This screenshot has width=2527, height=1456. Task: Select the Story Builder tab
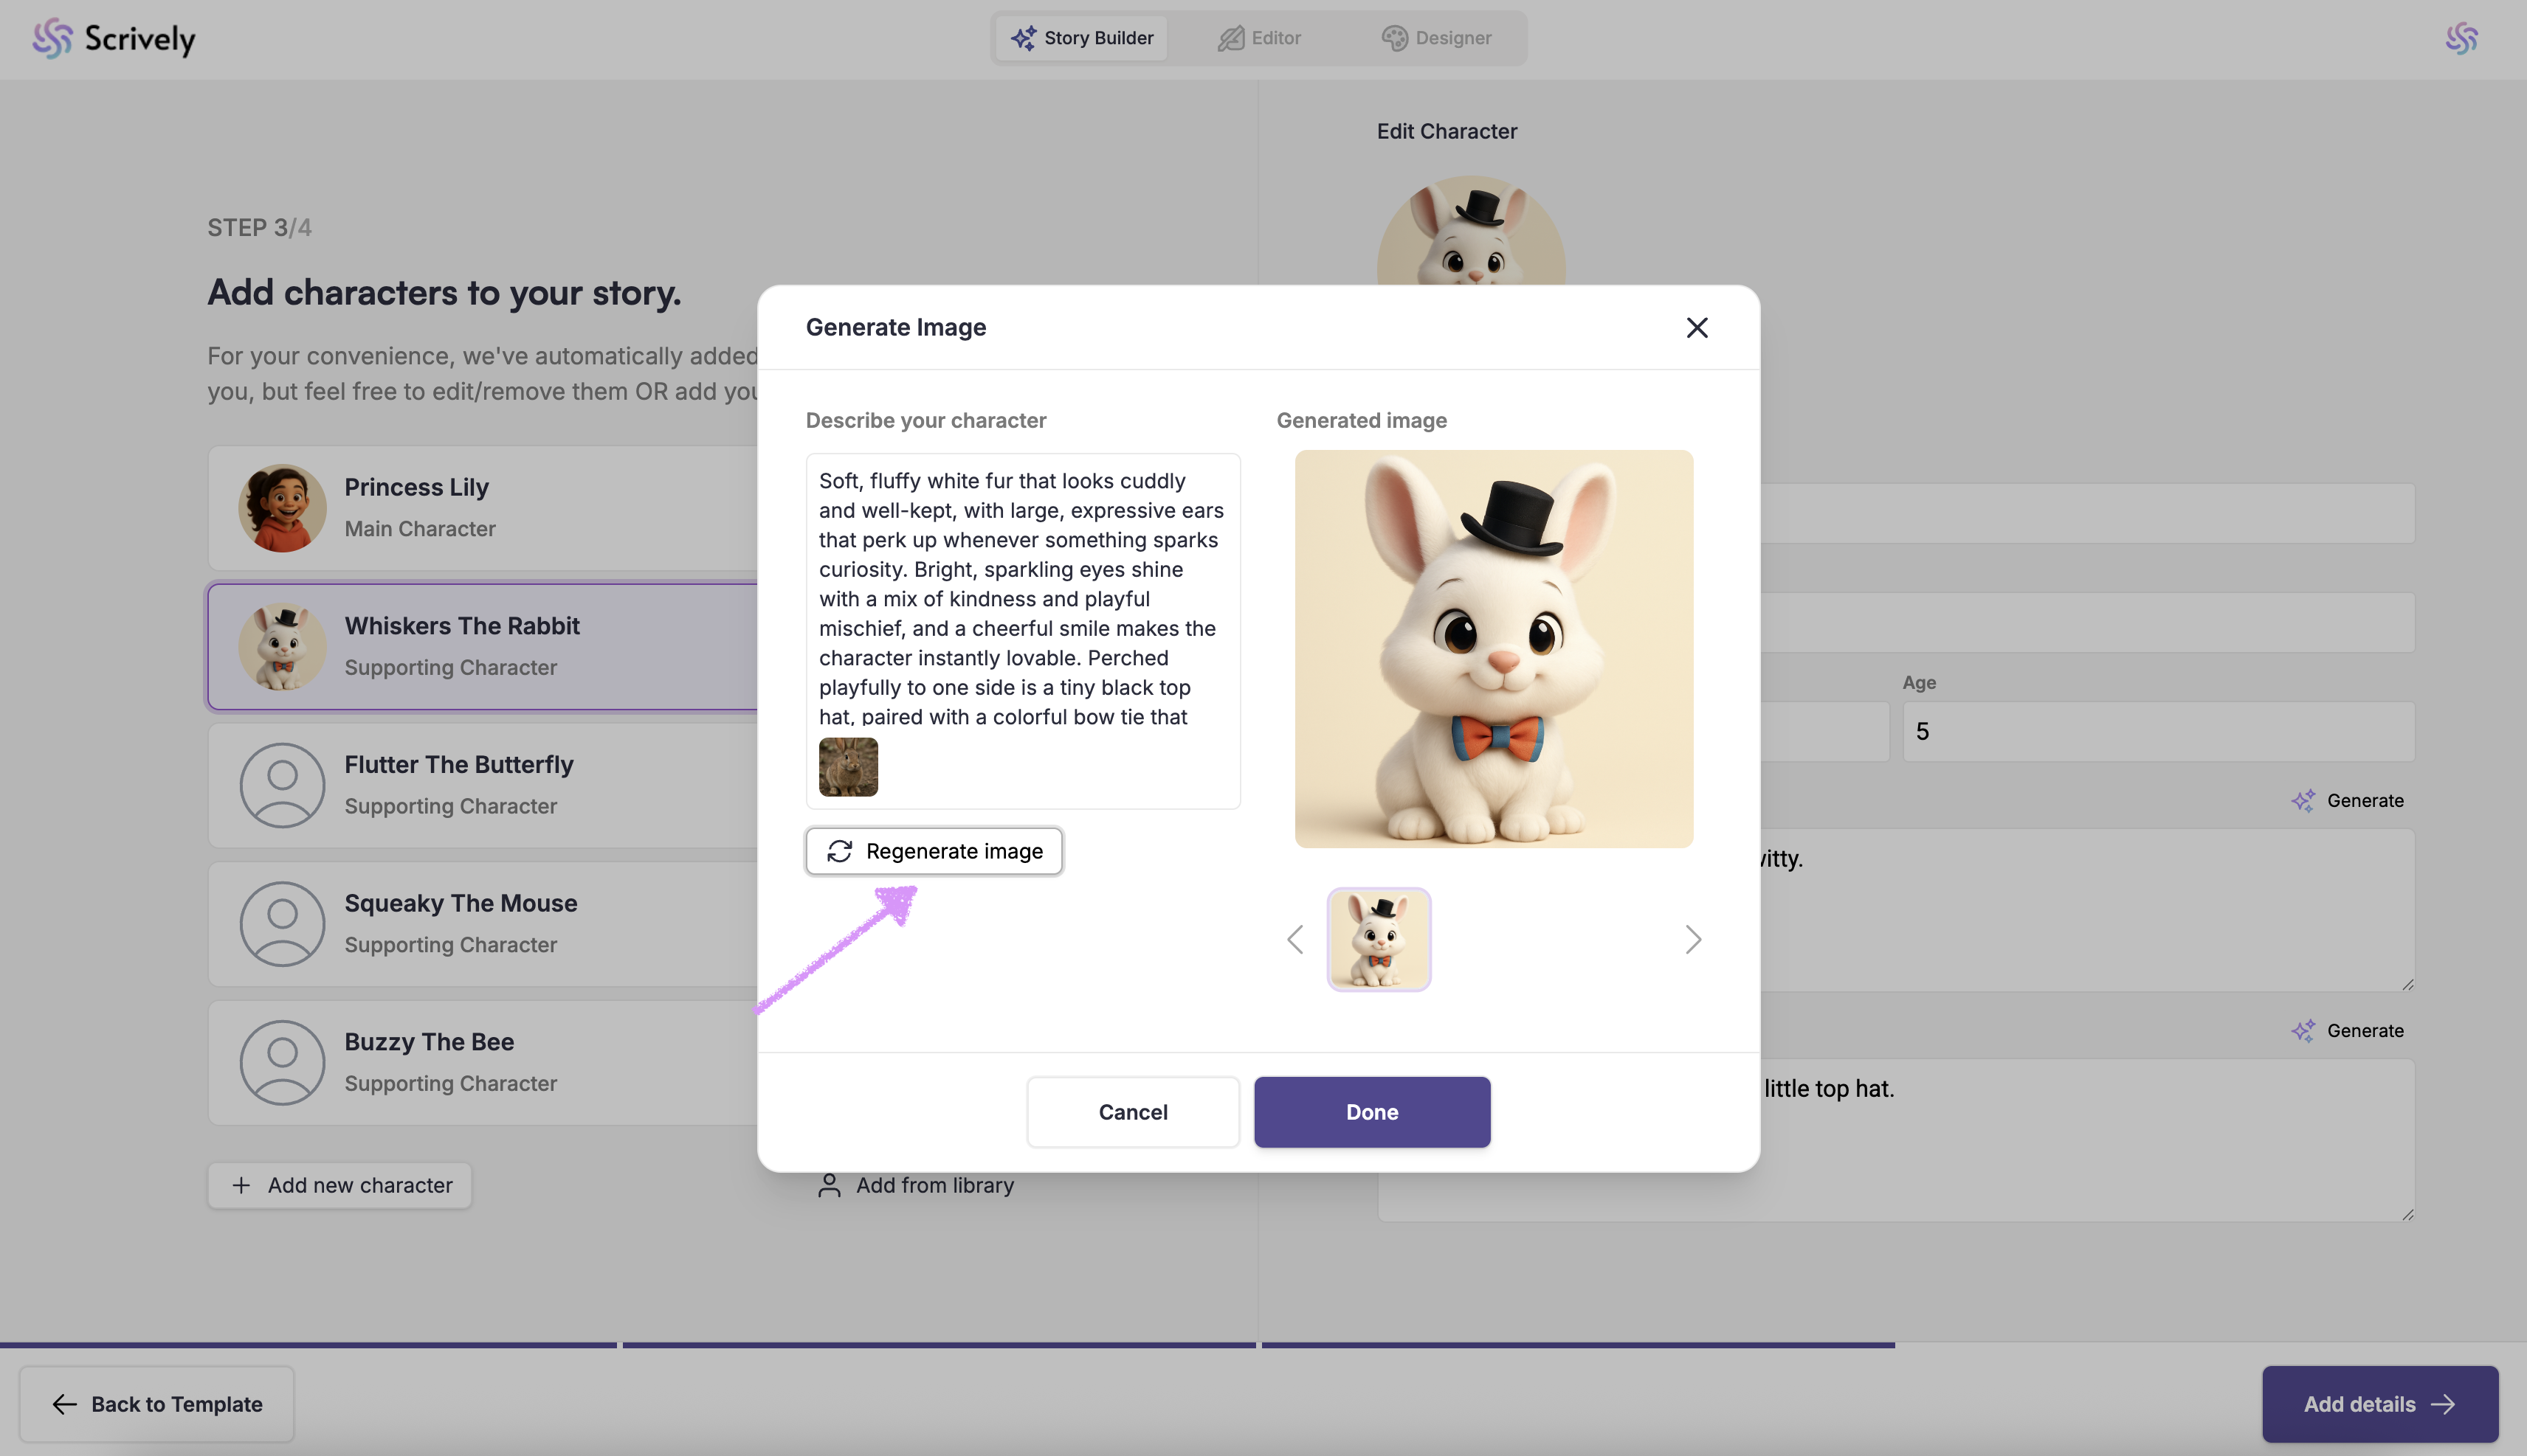(x=1081, y=38)
